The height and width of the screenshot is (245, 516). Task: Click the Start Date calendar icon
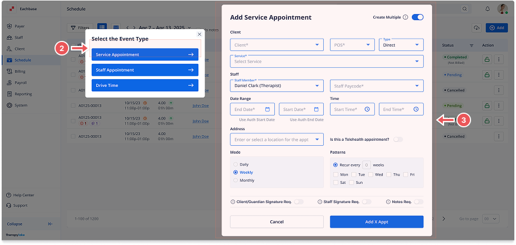pos(316,109)
